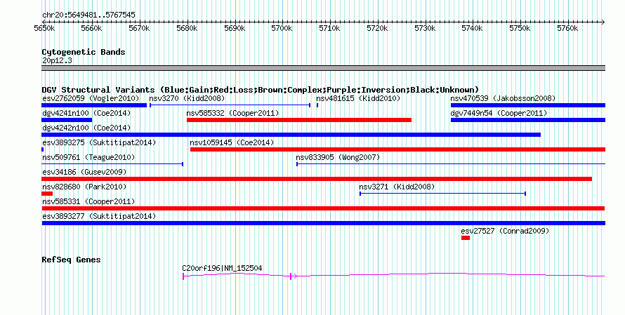This screenshot has height=315, width=625.
Task: Click the dgv4241n100 (Coe2014) label
Action: (86, 113)
